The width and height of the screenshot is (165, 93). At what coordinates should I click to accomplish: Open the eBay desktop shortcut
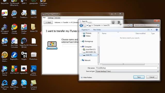click(x=5, y=14)
